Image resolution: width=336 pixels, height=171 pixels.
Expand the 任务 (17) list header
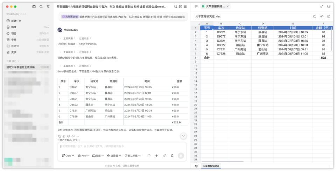(x=13, y=61)
